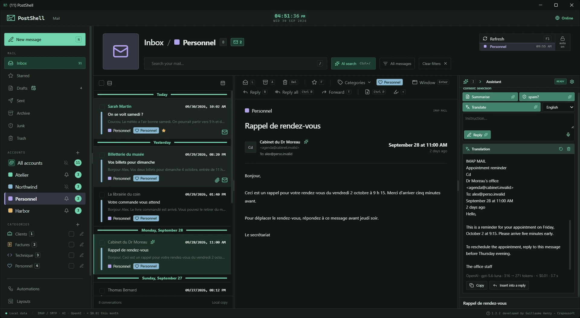Image resolution: width=580 pixels, height=318 pixels.
Task: Click AI search button
Action: coord(353,64)
